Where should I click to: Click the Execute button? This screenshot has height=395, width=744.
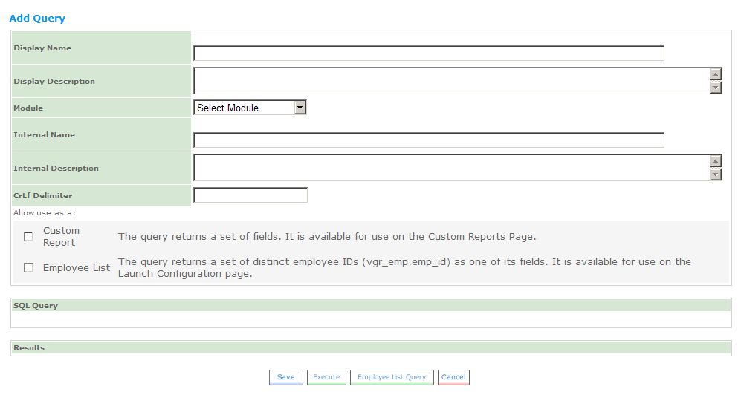[x=326, y=377]
